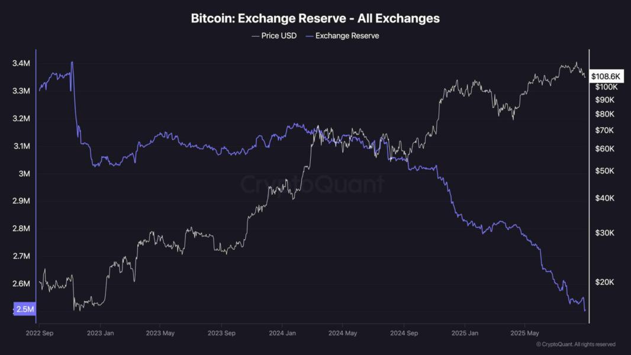Click the $50K right axis label
Screen dimensions: 631x355
(604, 171)
